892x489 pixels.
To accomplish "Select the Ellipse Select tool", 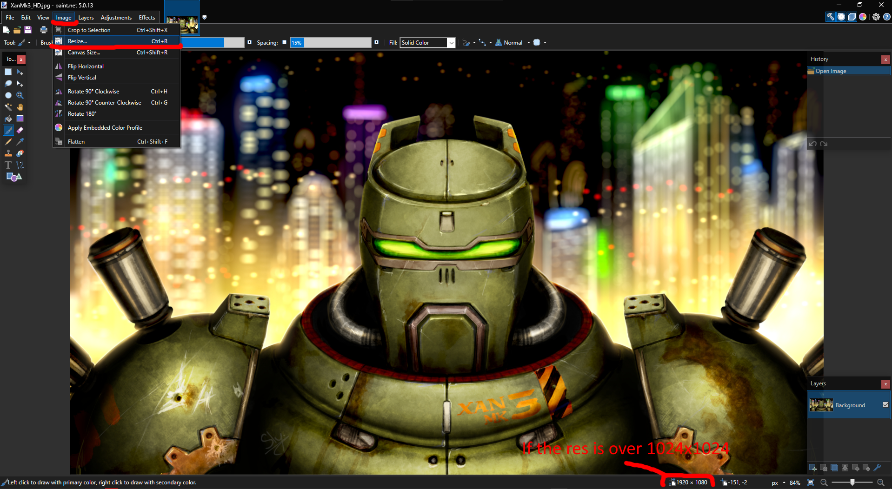I will 8,95.
